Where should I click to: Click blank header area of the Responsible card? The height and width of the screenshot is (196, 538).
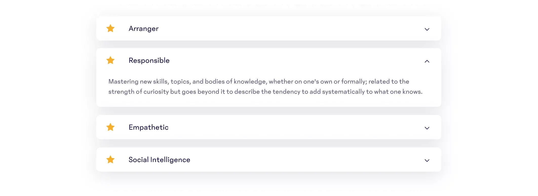tap(279, 61)
